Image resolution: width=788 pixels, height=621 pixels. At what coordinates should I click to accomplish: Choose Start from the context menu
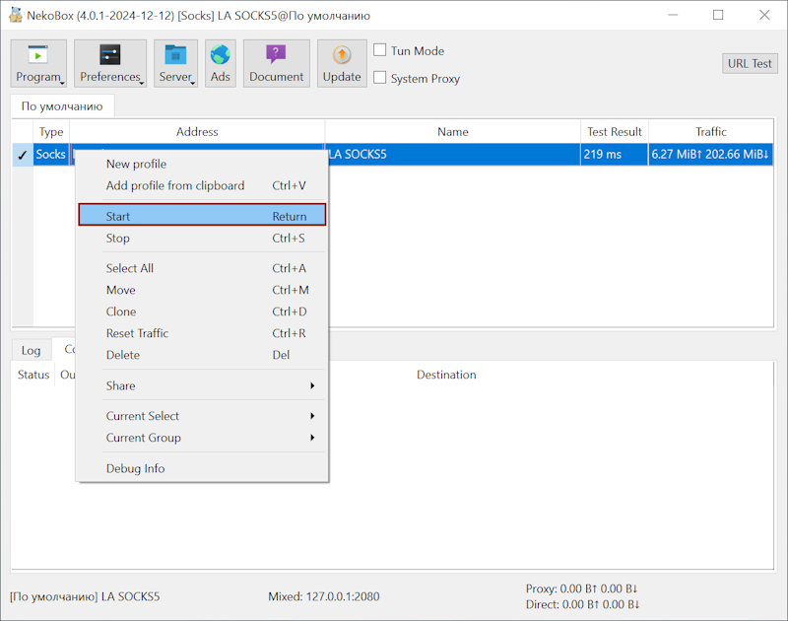(202, 216)
